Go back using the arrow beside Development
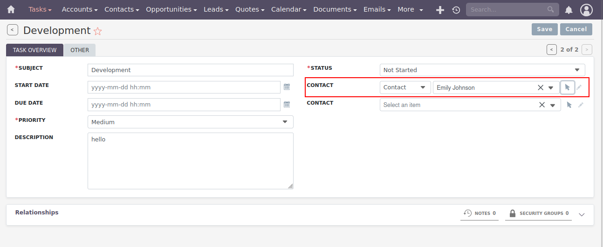The height and width of the screenshot is (247, 603). tap(13, 30)
